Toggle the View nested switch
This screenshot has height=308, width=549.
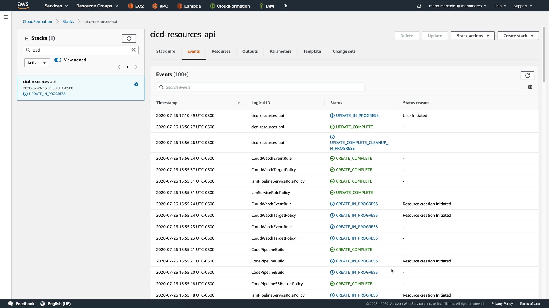pyautogui.click(x=58, y=60)
